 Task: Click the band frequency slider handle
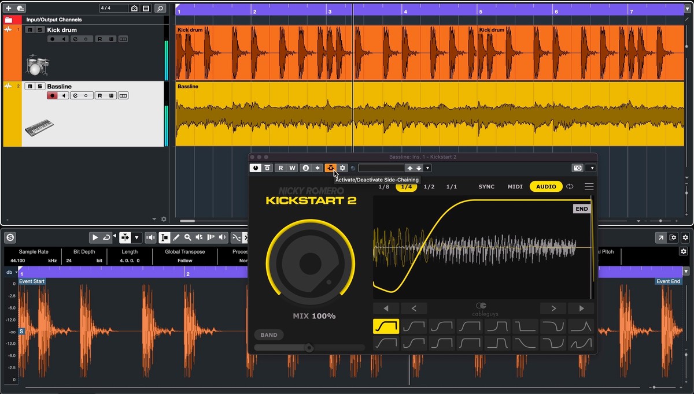click(309, 348)
